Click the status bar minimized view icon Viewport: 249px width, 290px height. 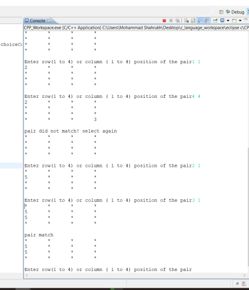pos(237,283)
